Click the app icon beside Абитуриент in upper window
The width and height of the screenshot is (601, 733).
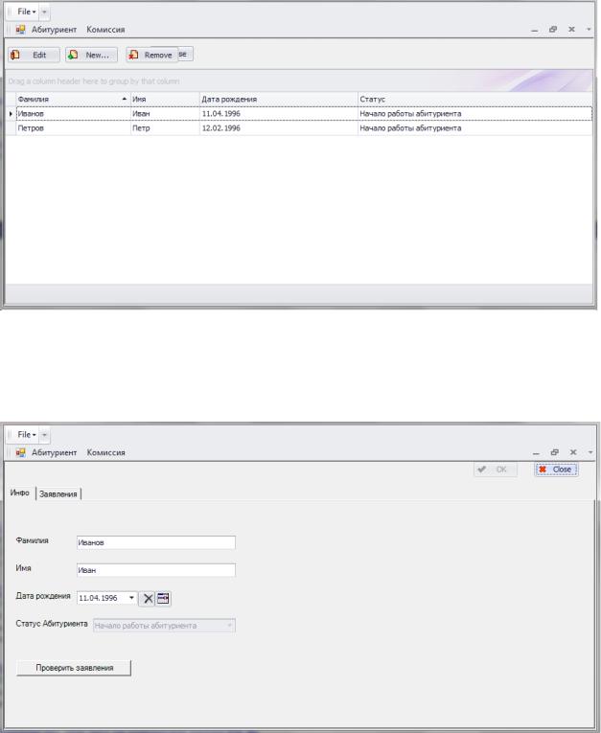pyautogui.click(x=20, y=30)
